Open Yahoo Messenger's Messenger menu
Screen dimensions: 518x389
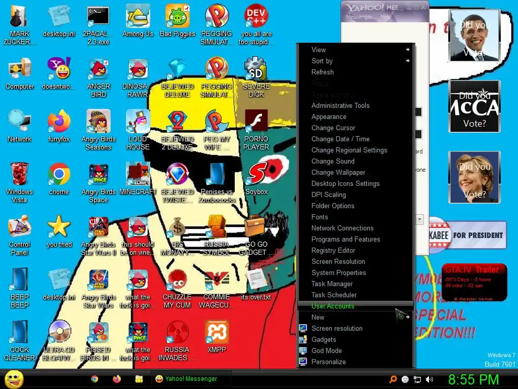[x=359, y=17]
